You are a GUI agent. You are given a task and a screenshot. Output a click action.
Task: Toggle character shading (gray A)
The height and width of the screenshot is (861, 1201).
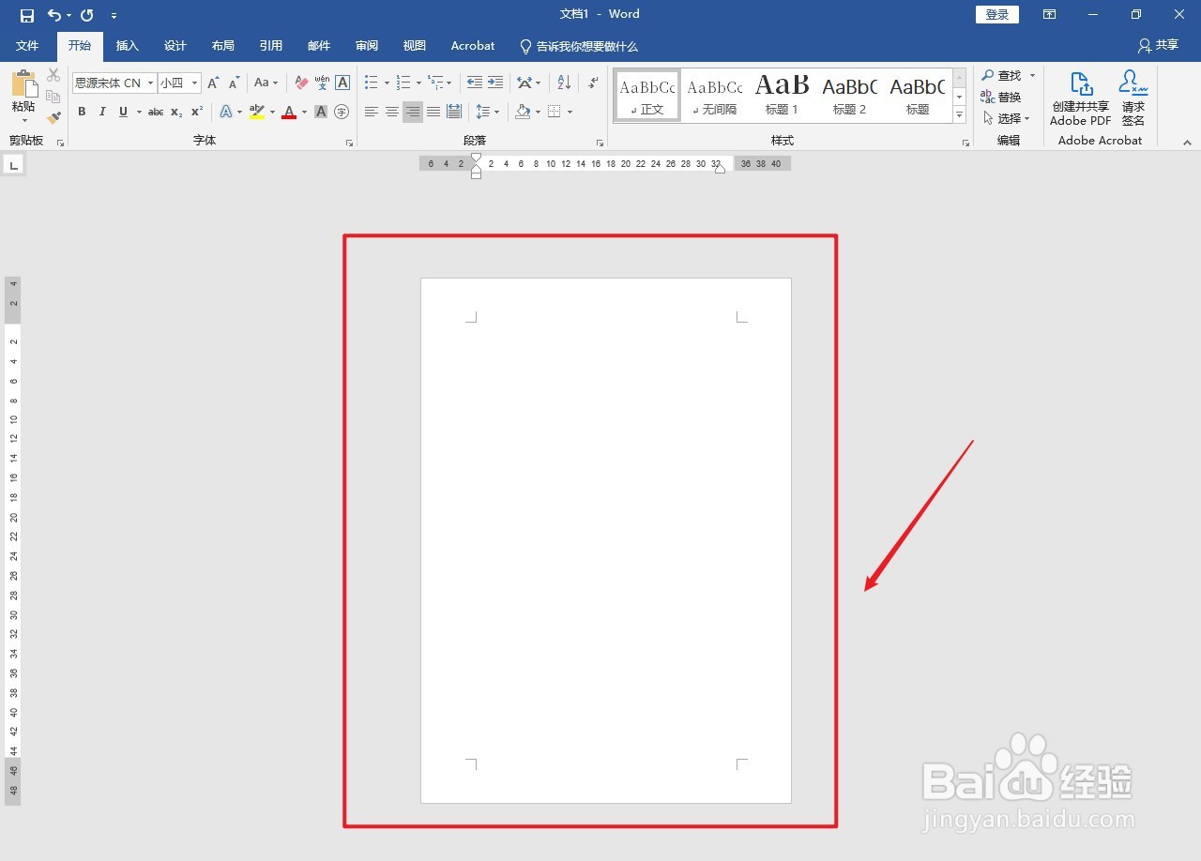[x=321, y=112]
